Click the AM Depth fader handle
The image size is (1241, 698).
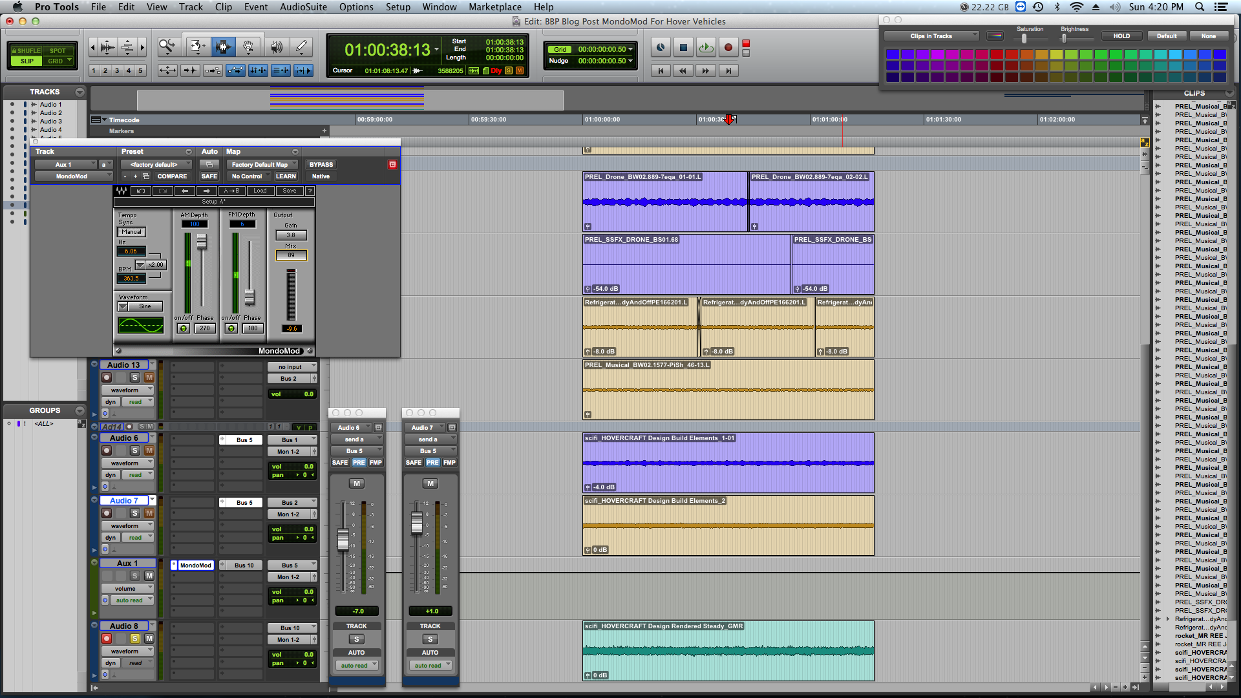tap(202, 242)
